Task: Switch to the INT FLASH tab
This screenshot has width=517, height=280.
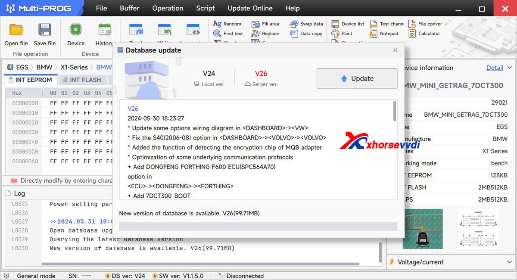Action: click(x=83, y=80)
